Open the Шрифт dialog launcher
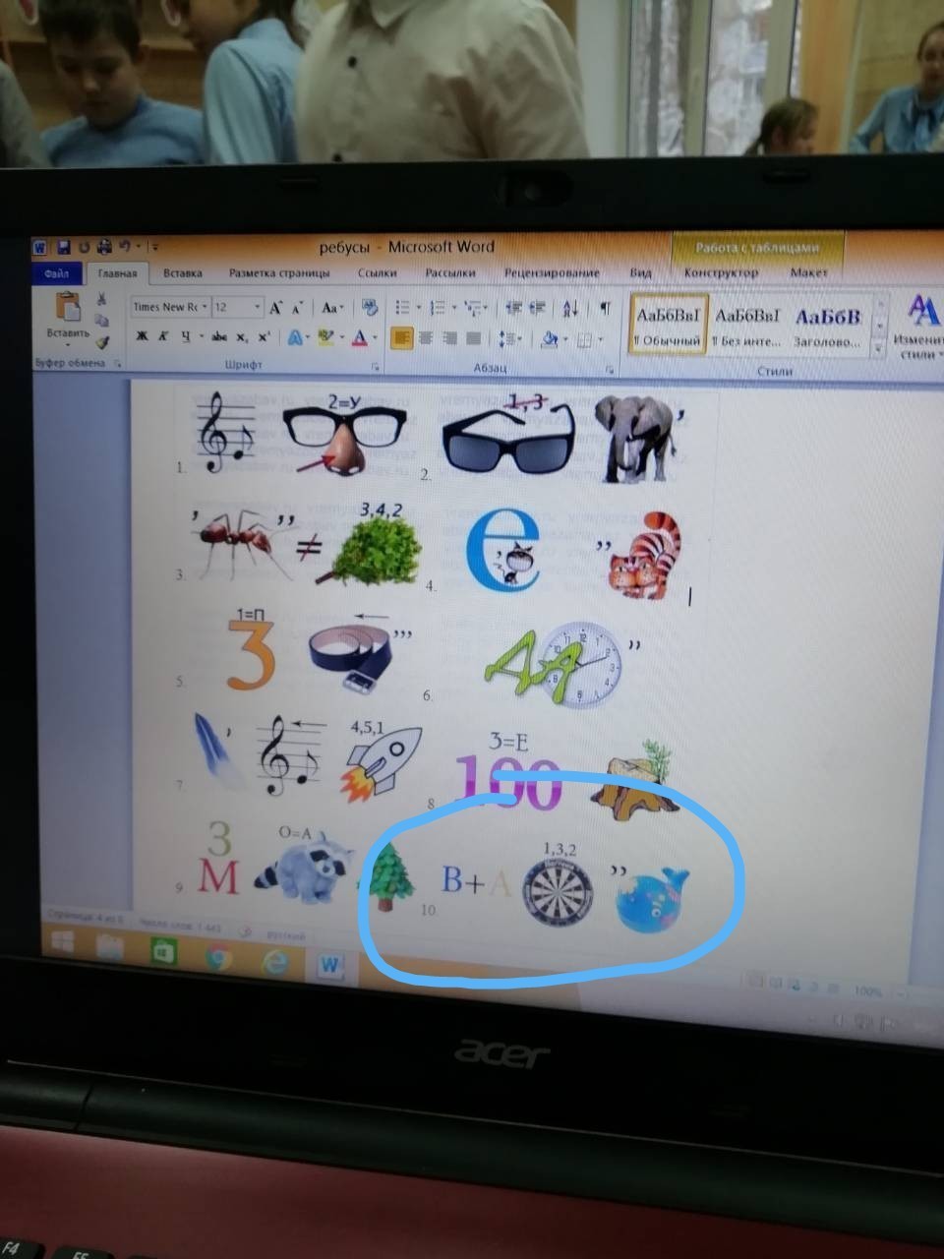 click(375, 366)
